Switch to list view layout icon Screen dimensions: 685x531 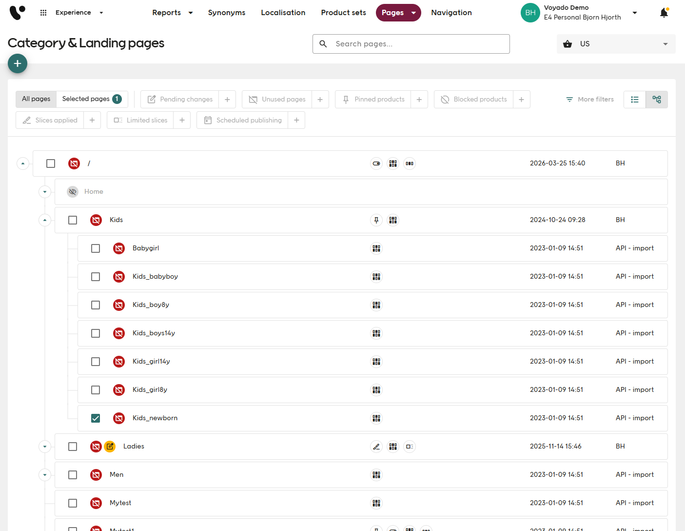(634, 100)
